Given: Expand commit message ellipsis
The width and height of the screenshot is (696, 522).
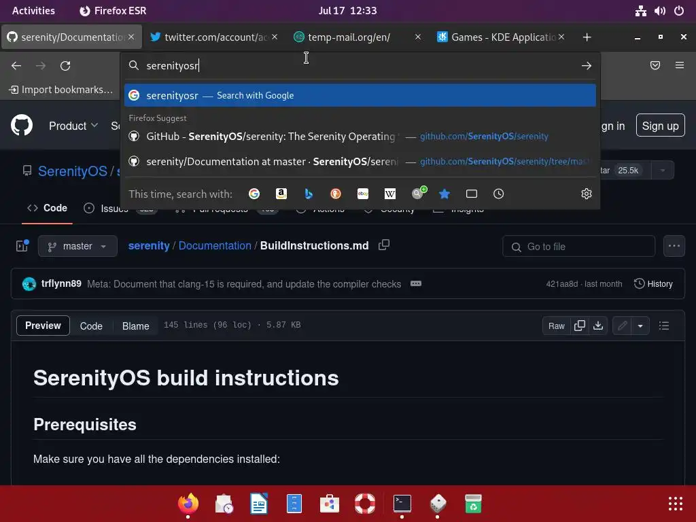Looking at the screenshot, I should [416, 283].
